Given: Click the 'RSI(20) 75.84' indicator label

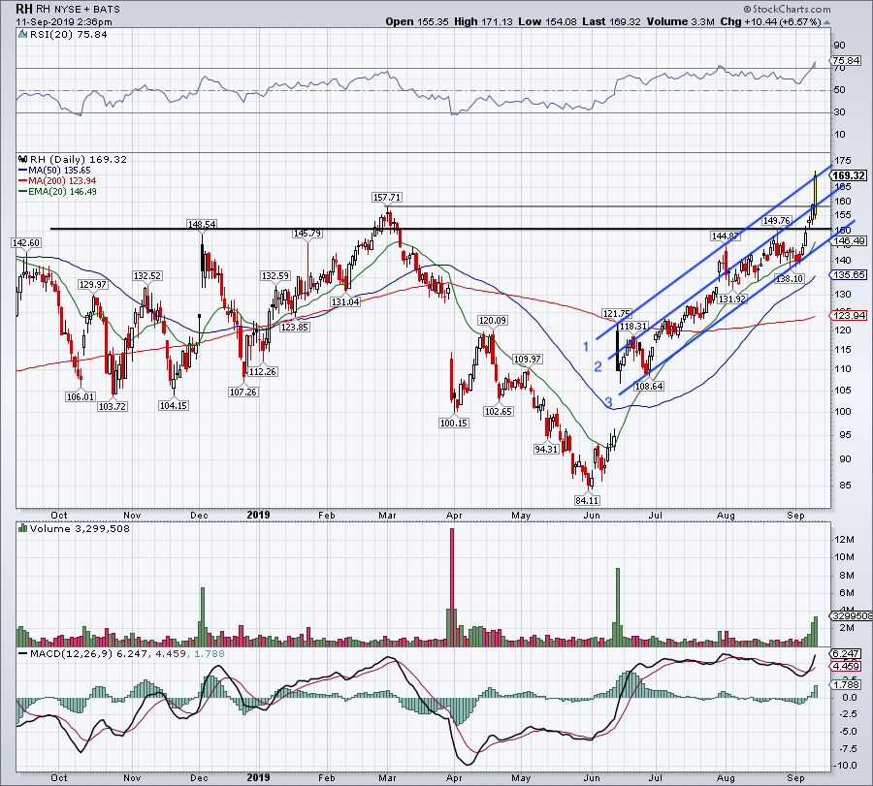Looking at the screenshot, I should click(x=69, y=35).
